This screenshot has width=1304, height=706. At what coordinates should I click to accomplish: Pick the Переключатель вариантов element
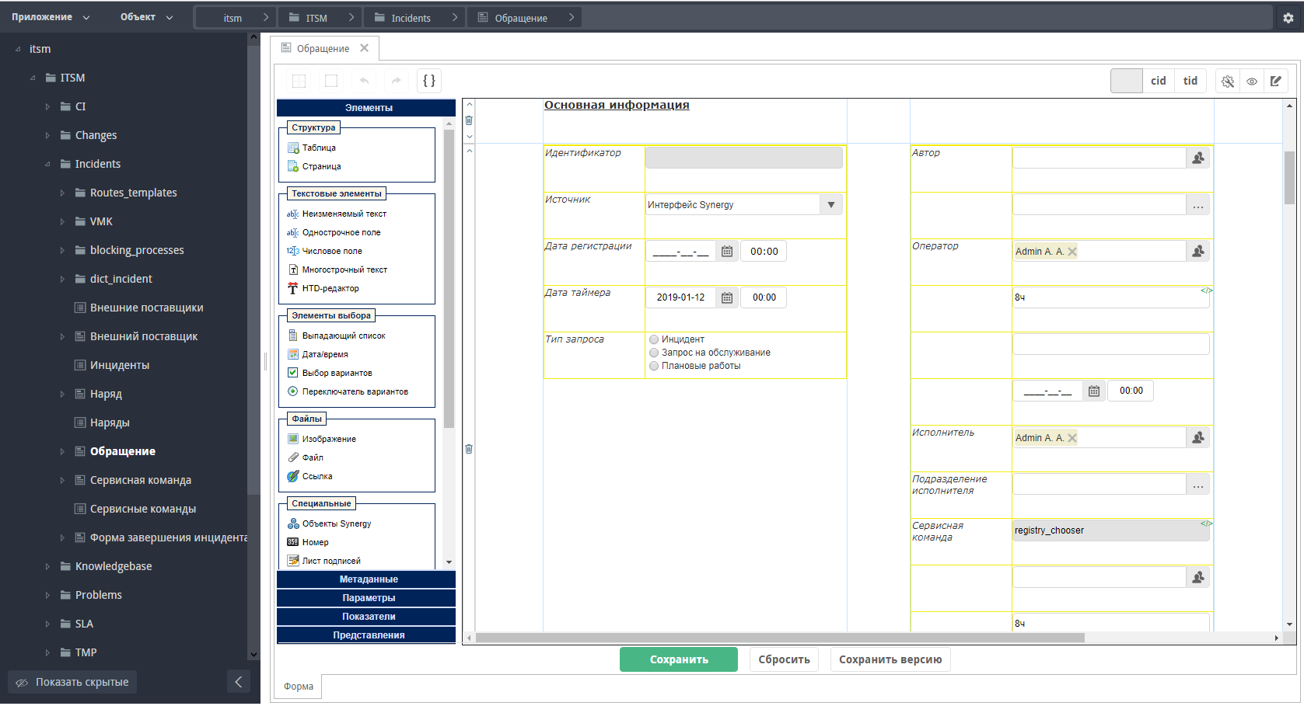tap(348, 391)
